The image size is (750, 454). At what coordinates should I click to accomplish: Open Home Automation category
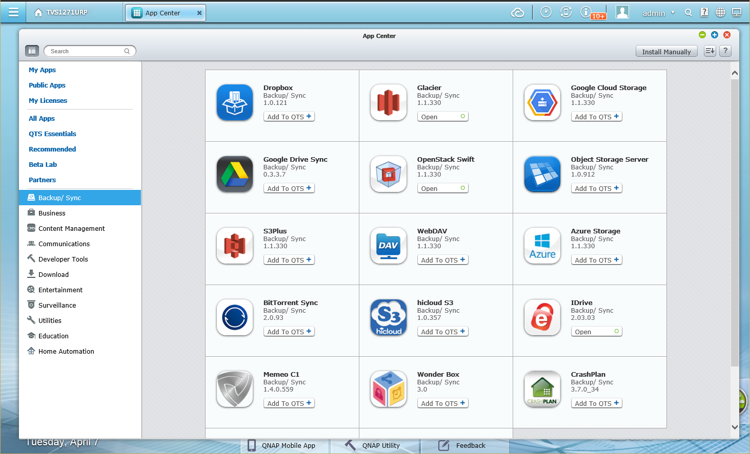pyautogui.click(x=80, y=351)
